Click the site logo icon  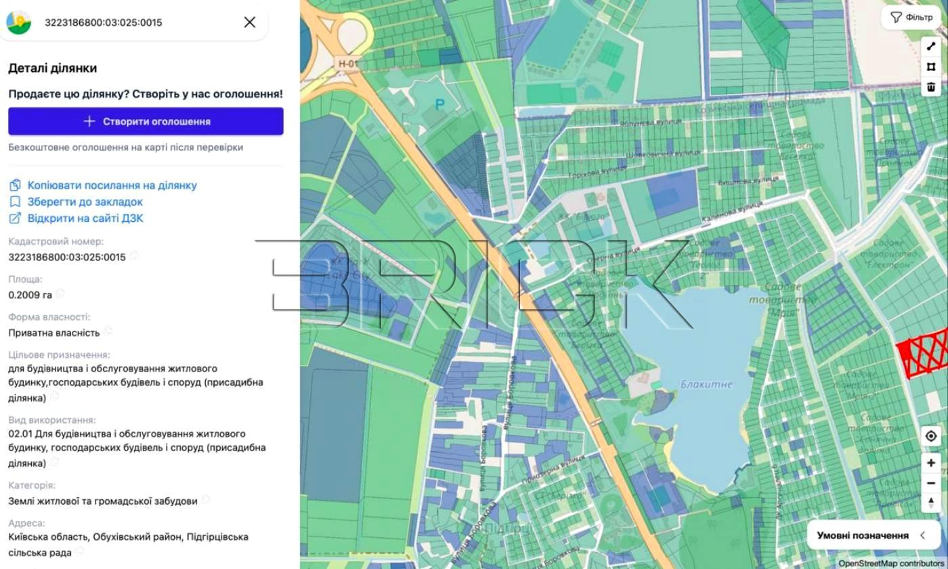click(x=18, y=22)
